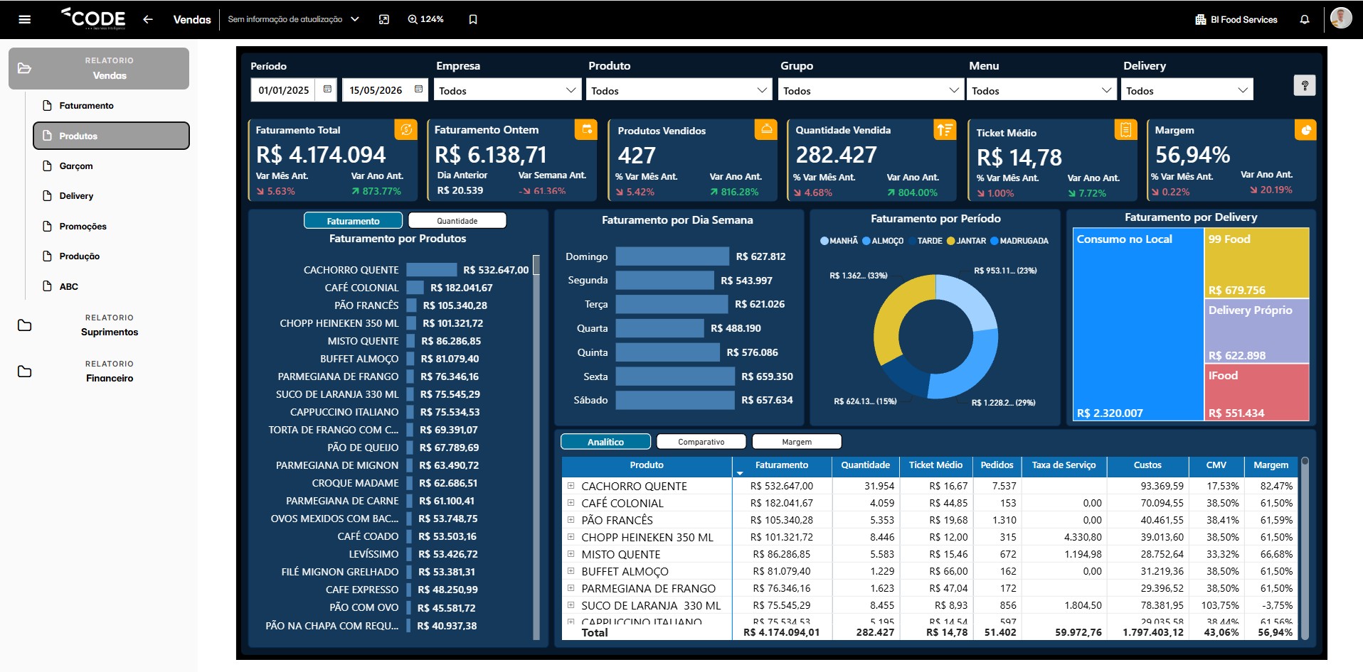The width and height of the screenshot is (1363, 672).
Task: Toggle ALMOÇO legend item
Action: point(883,241)
